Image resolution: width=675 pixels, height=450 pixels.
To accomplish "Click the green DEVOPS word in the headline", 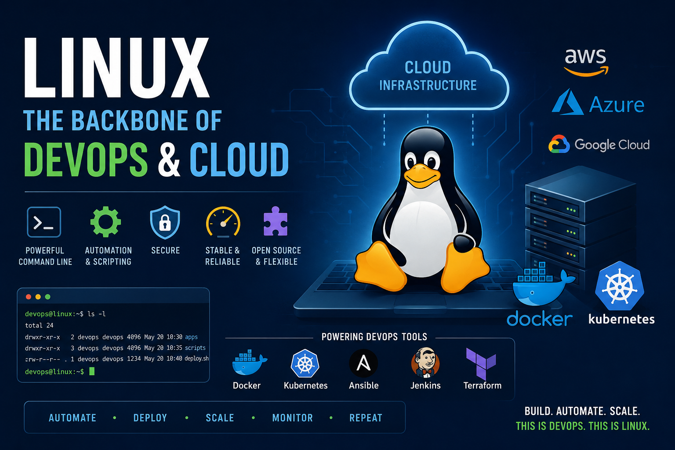I will 86,160.
